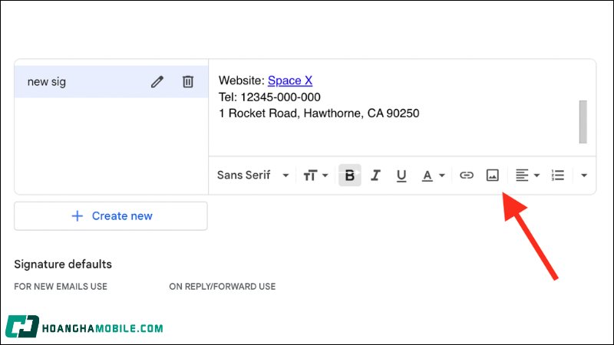Open the Space X website link
The image size is (614, 345).
[x=290, y=80]
